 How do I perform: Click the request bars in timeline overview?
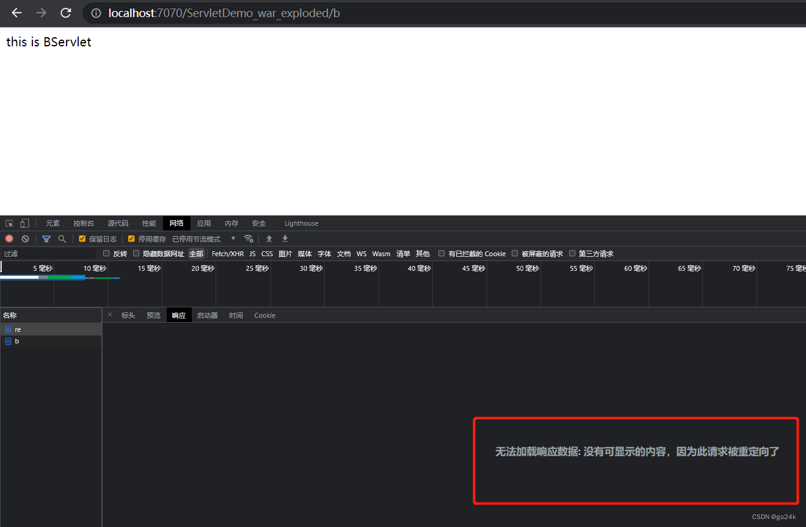(60, 278)
